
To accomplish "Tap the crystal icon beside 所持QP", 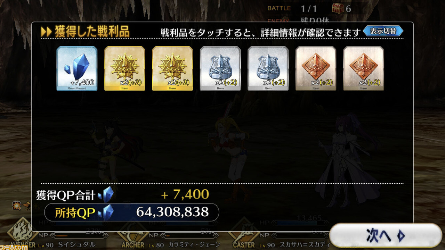I will [106, 212].
